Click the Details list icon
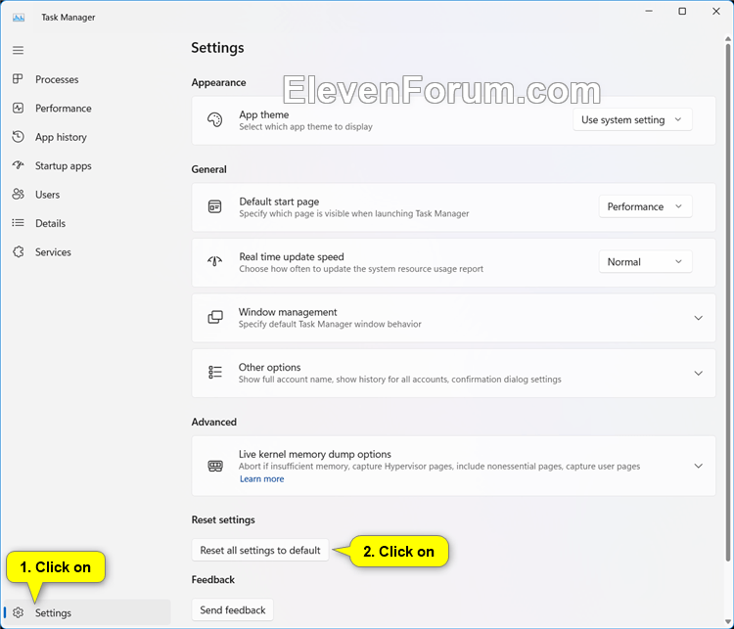The image size is (734, 629). click(x=18, y=223)
